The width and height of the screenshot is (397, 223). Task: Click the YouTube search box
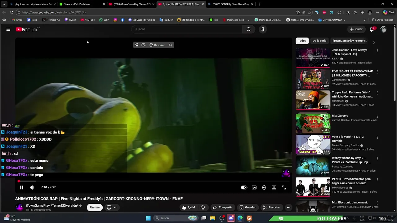pyautogui.click(x=187, y=29)
